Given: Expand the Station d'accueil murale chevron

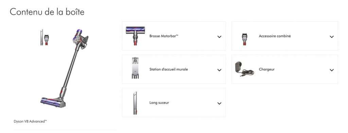Looking at the screenshot, I should coord(219,70).
